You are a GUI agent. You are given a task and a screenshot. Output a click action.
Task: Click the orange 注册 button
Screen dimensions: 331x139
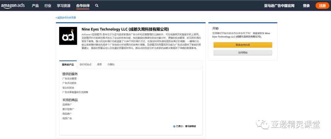pos(322,6)
